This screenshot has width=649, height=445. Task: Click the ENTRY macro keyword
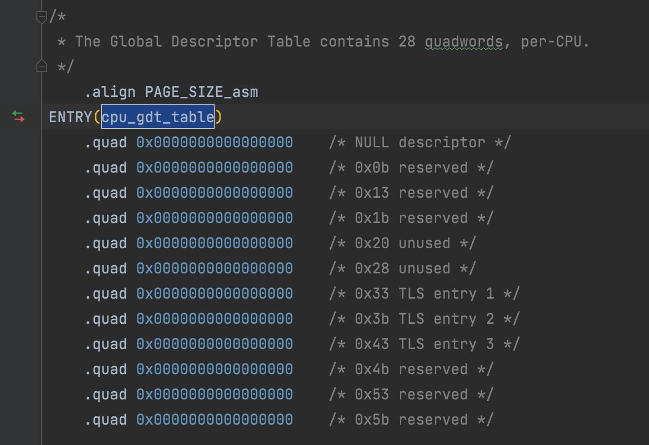[x=70, y=117]
